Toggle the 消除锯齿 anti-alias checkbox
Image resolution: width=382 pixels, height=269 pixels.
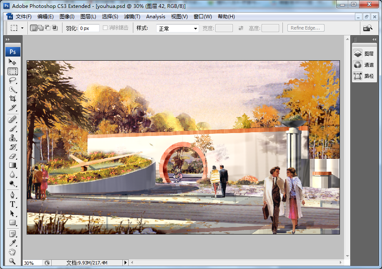[x=105, y=28]
